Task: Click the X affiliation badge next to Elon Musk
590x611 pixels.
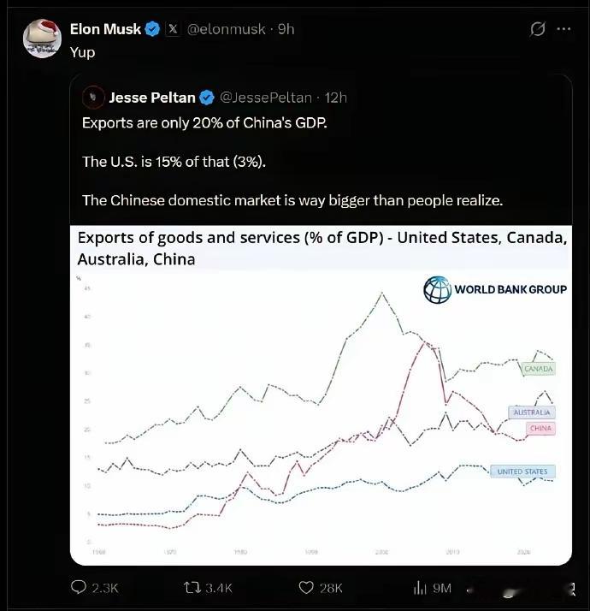Action: (x=172, y=29)
